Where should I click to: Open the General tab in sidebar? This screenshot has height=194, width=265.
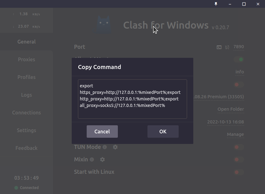coord(26,42)
